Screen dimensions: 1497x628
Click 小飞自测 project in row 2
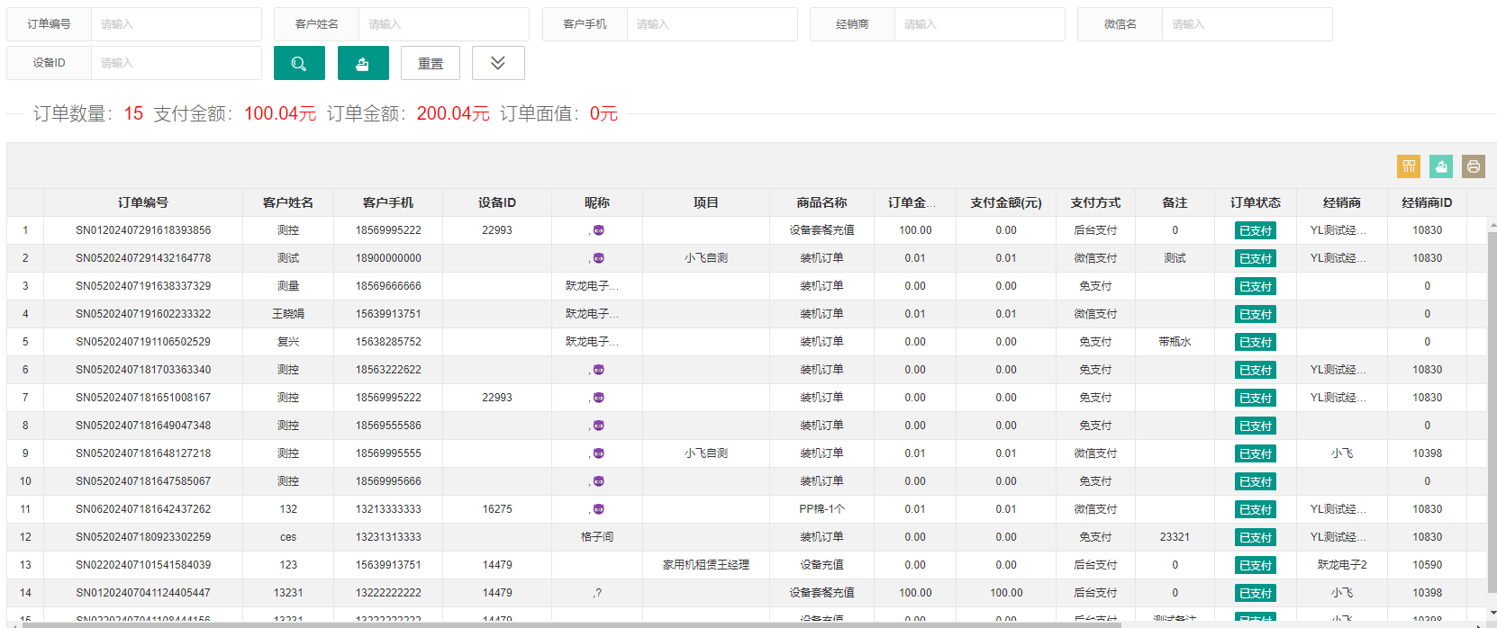pos(706,258)
